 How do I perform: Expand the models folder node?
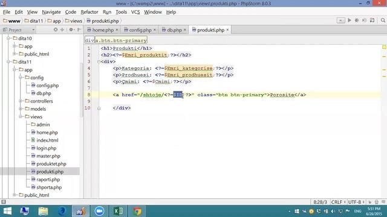click(x=21, y=108)
